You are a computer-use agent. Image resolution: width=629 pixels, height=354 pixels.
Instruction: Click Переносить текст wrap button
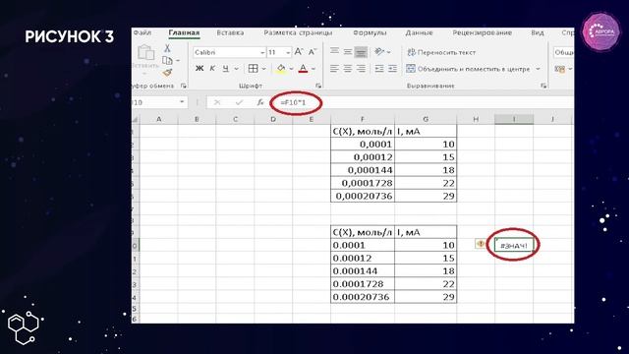(441, 52)
